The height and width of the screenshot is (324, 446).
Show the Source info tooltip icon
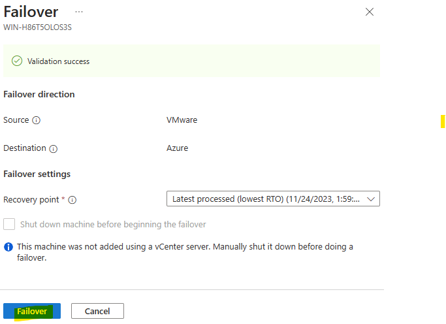point(36,120)
